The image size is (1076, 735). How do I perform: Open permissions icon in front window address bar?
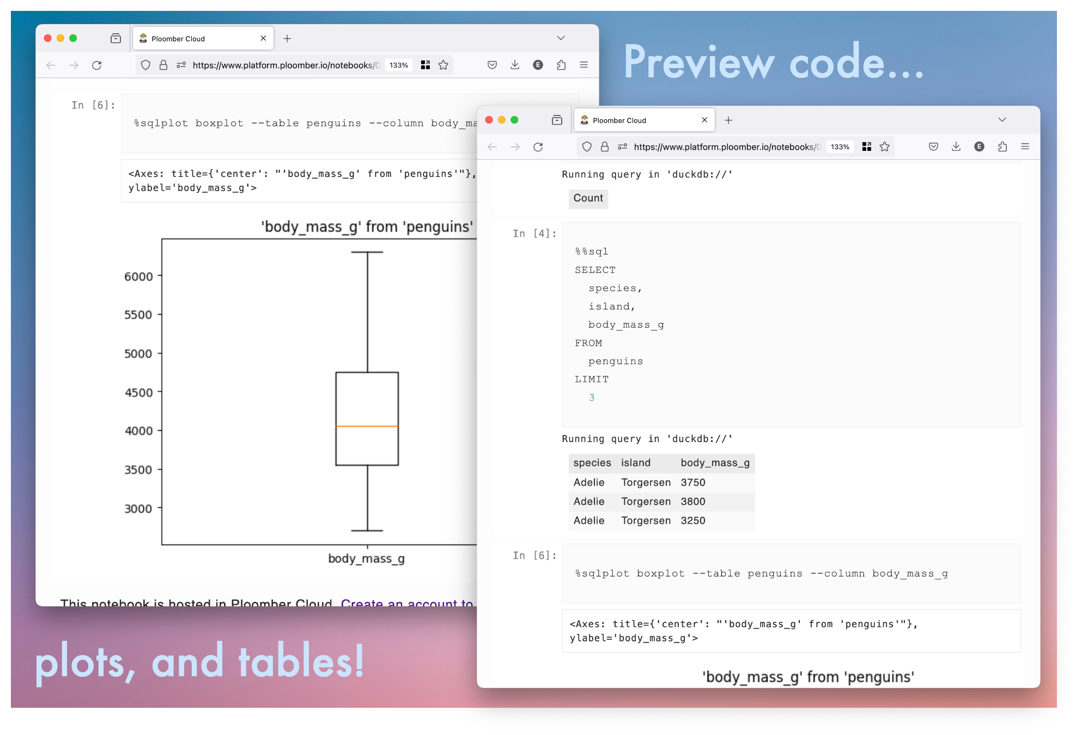tap(622, 147)
